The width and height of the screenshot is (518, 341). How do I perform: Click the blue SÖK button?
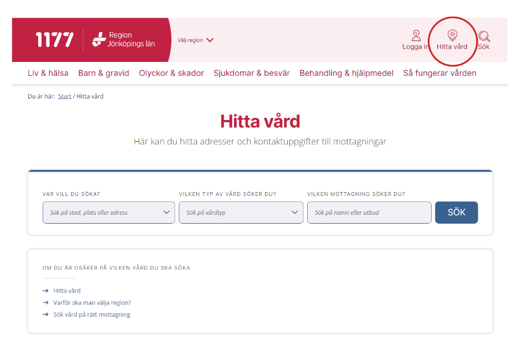(x=456, y=213)
